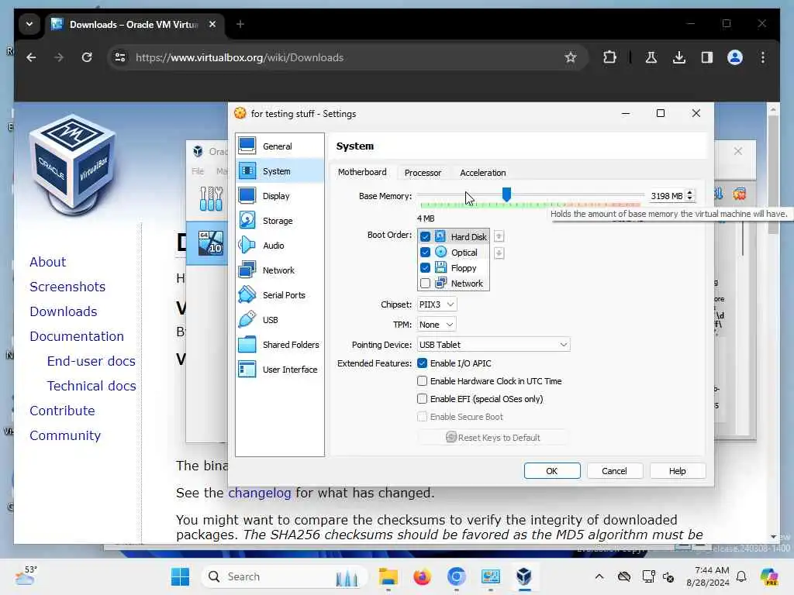This screenshot has width=794, height=595.
Task: Uncheck Optical boot option
Action: click(x=425, y=253)
